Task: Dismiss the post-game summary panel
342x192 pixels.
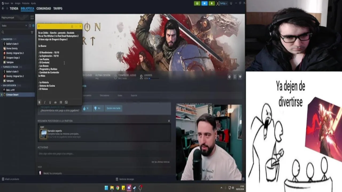Action: pyautogui.click(x=169, y=121)
